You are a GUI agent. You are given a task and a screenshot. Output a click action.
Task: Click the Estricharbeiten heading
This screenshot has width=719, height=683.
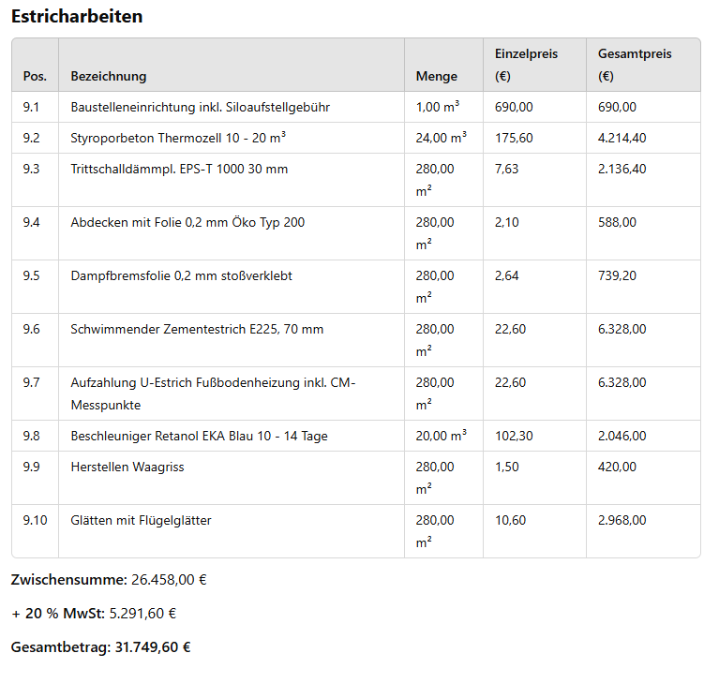tap(77, 17)
